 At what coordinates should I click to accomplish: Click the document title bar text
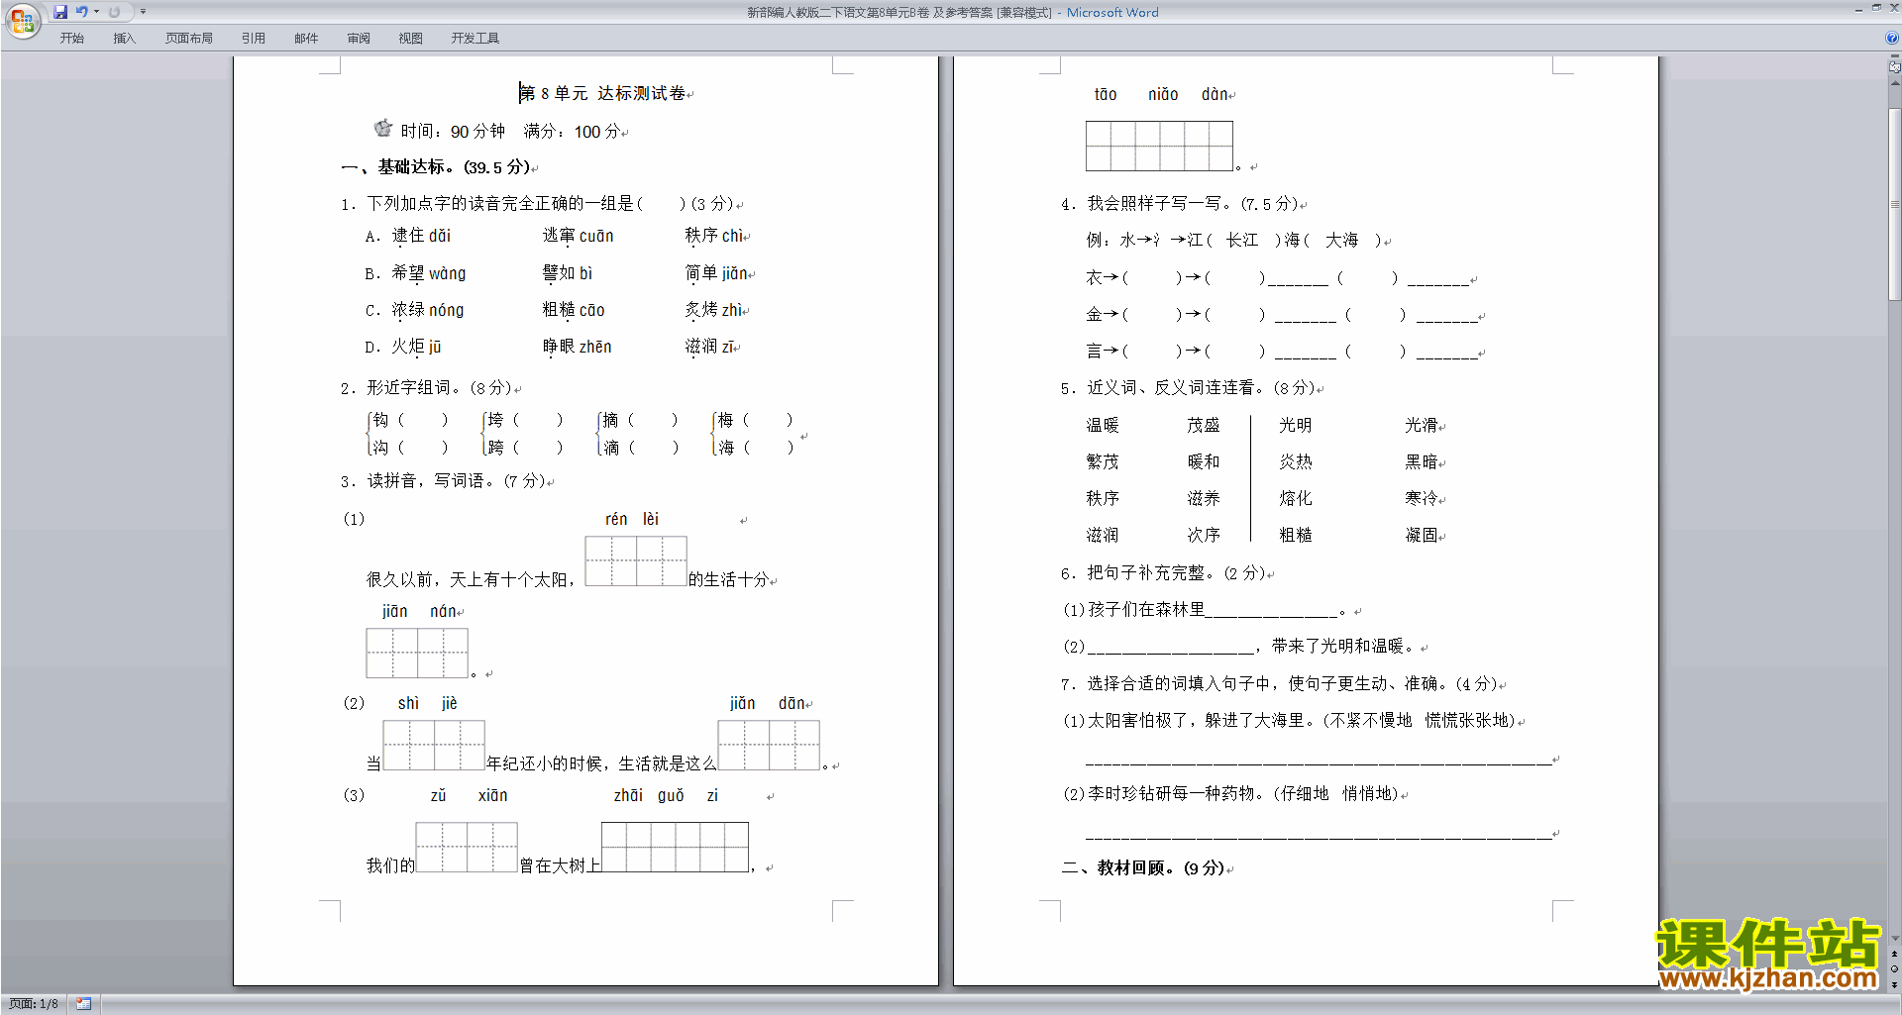pos(952,12)
